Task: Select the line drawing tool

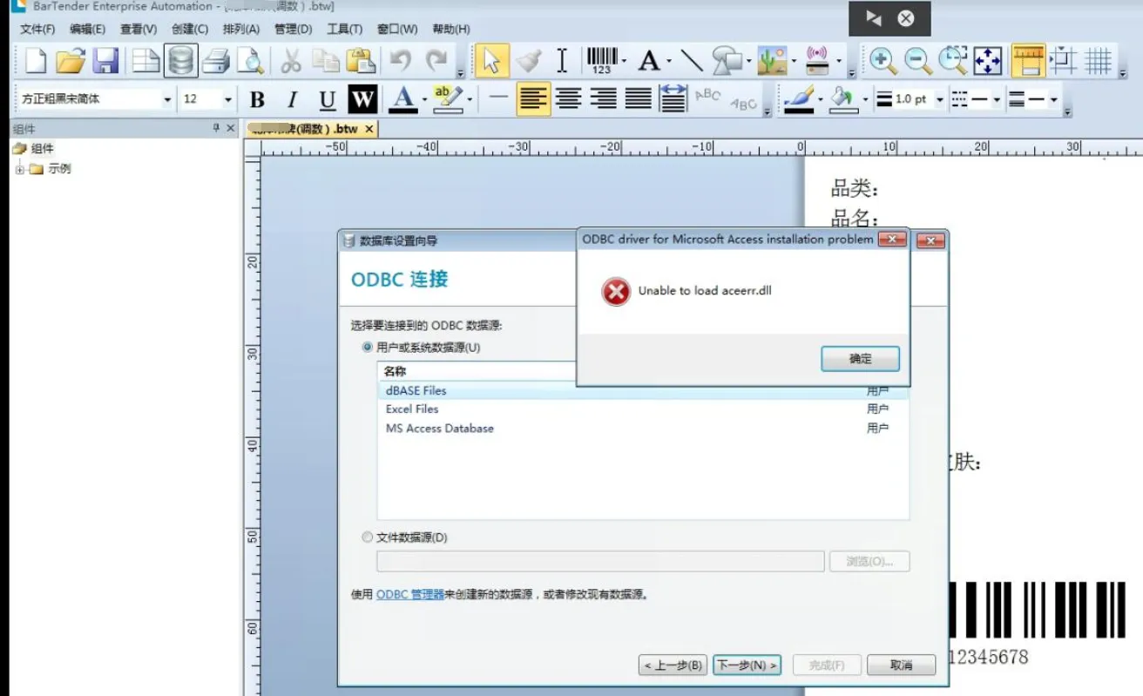Action: pyautogui.click(x=692, y=60)
